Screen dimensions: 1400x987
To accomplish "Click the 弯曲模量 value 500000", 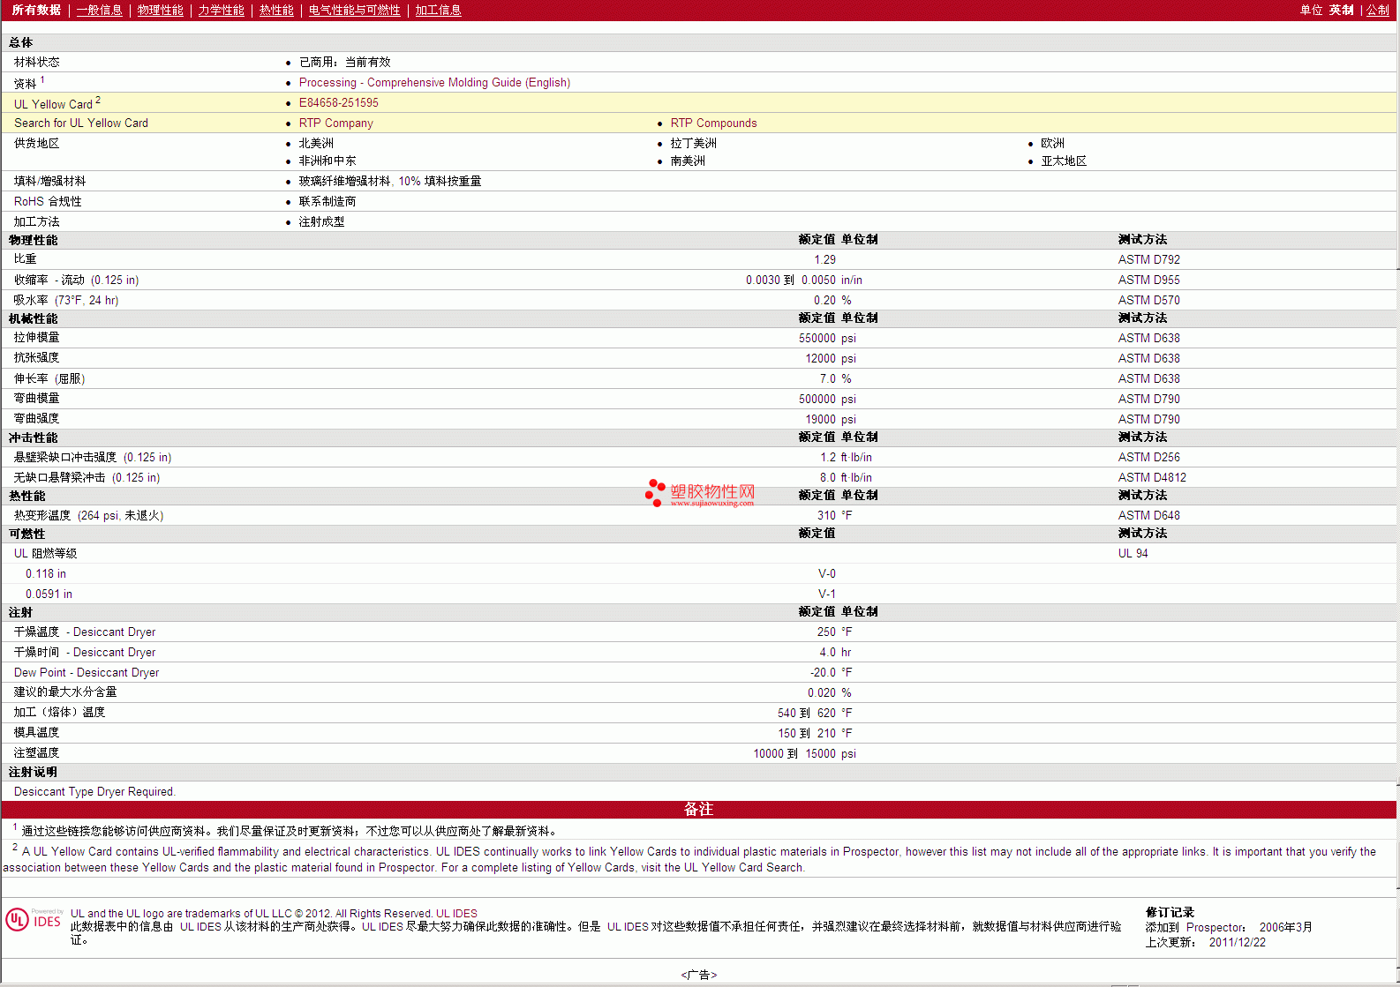I will (x=817, y=399).
